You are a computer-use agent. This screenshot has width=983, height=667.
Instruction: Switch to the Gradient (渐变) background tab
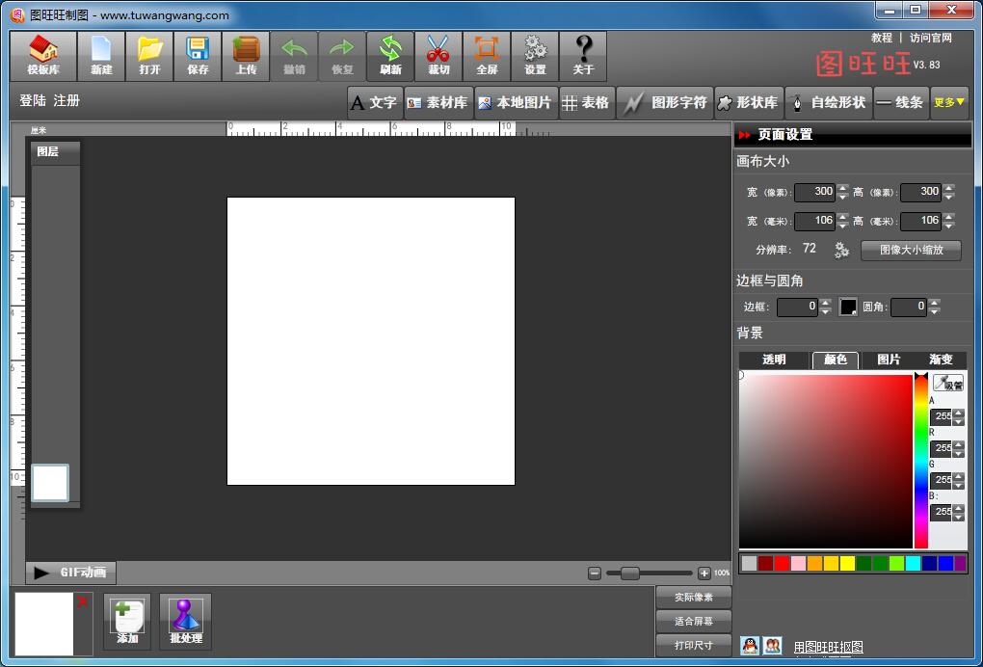941,360
